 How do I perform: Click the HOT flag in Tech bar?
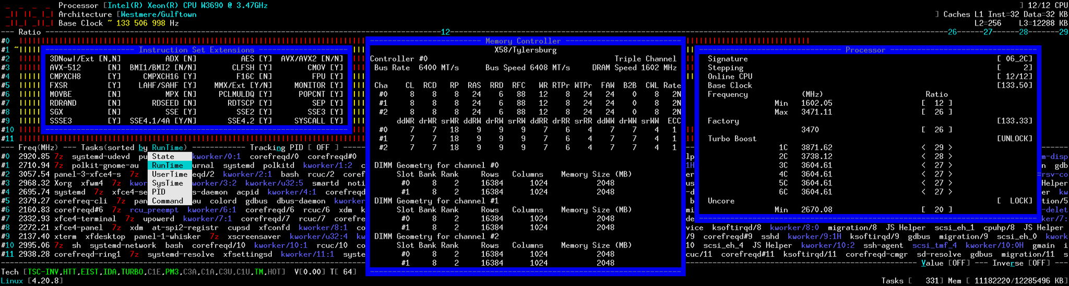274,272
